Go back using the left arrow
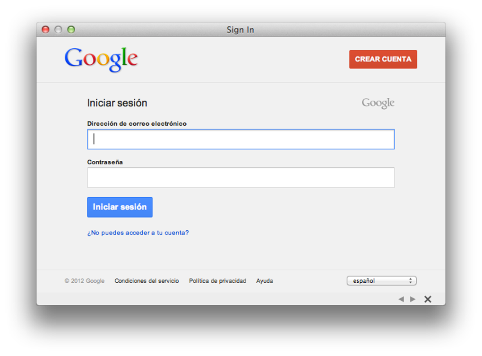The height and width of the screenshot is (356, 482). 401,299
